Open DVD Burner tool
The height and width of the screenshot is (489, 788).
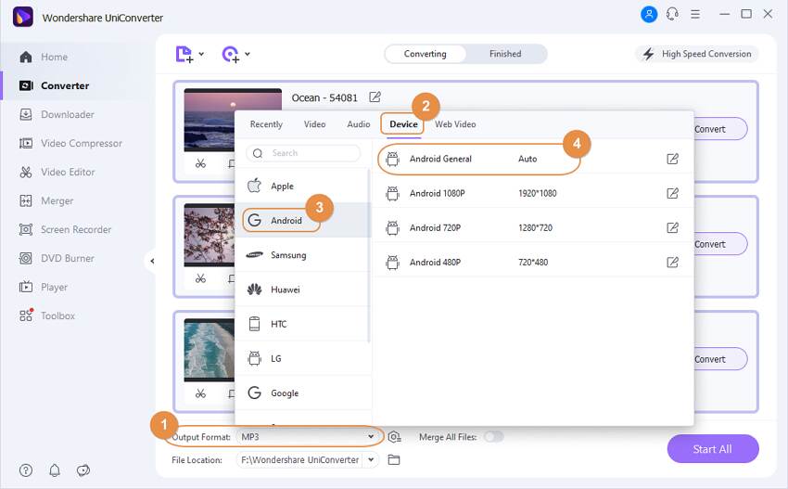57,258
